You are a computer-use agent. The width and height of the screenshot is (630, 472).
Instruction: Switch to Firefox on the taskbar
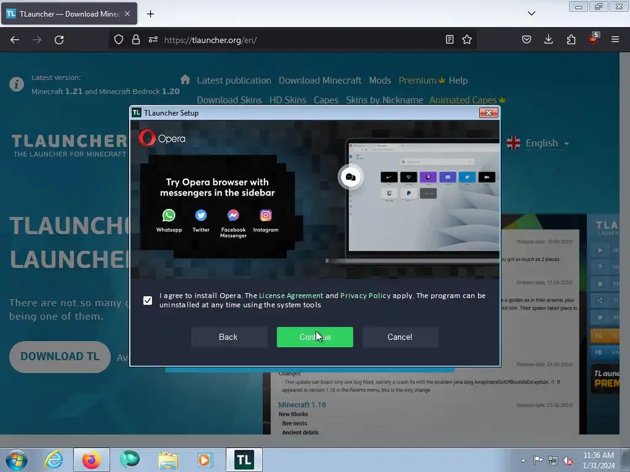pos(92,460)
